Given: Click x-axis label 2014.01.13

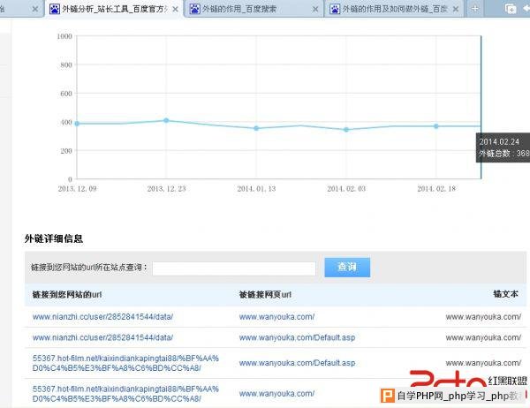Looking at the screenshot, I should 256,189.
